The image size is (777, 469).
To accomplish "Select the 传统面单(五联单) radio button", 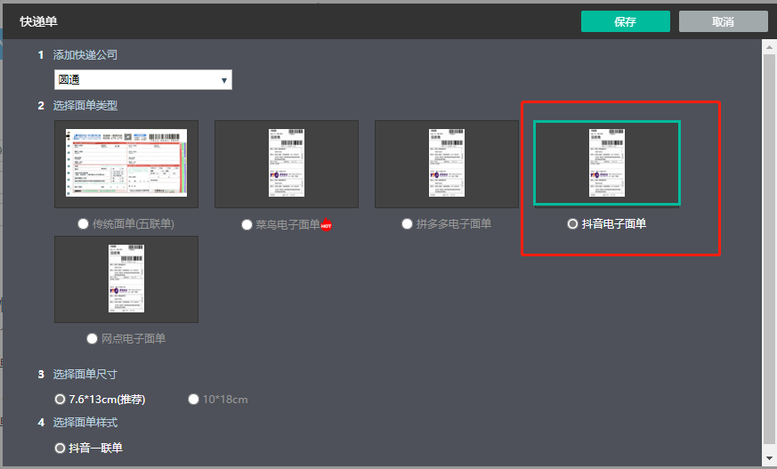I will pos(84,224).
